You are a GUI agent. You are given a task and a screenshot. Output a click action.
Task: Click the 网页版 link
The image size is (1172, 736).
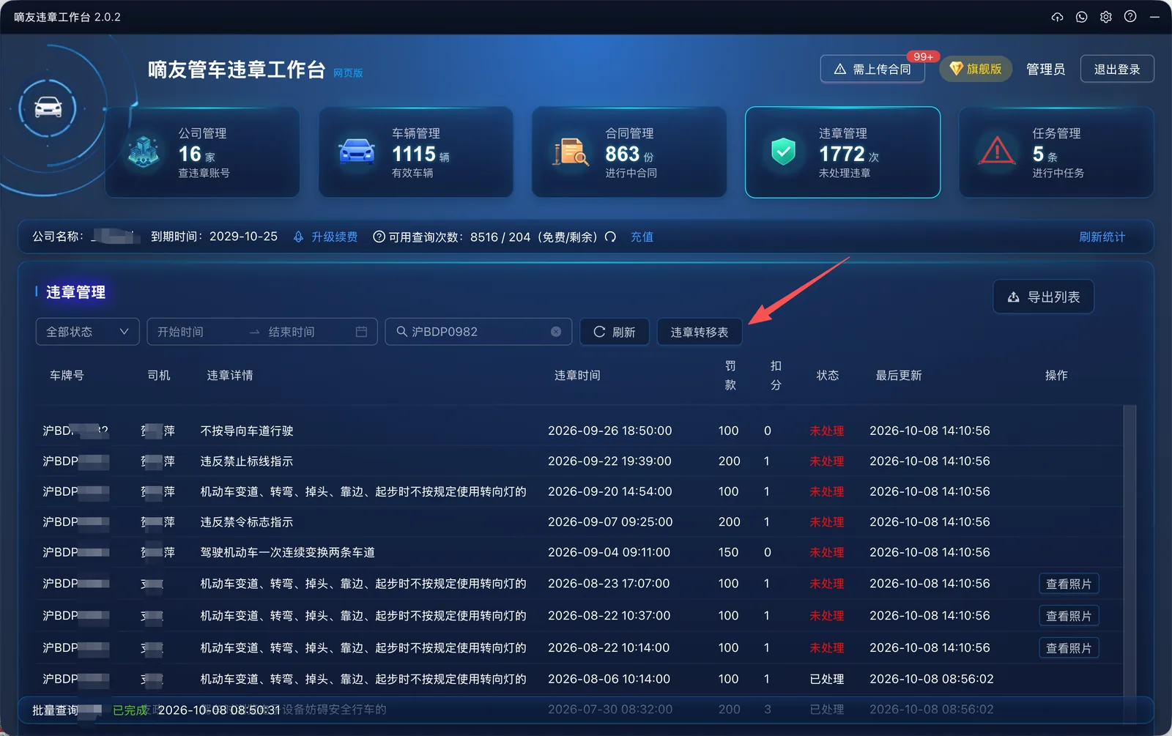point(348,73)
